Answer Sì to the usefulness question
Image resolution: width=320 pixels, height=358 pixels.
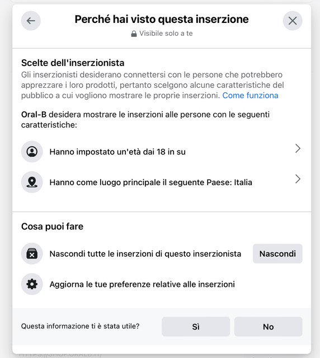click(x=196, y=327)
